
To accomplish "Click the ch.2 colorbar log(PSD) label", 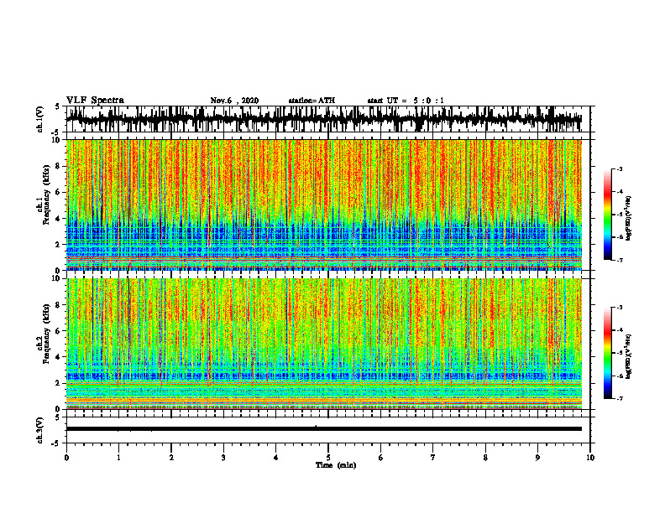I will pos(629,356).
